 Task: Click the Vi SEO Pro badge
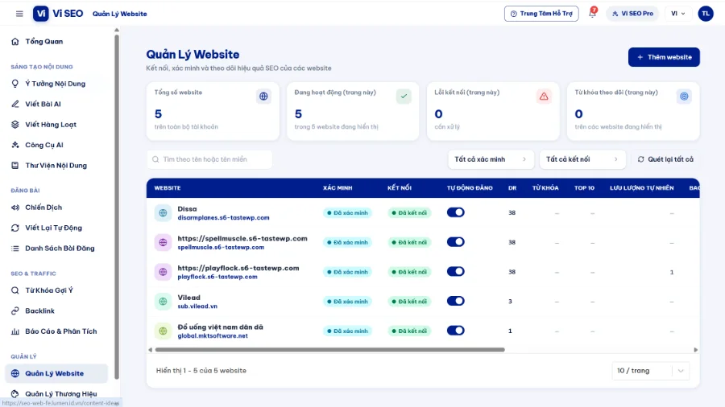tap(632, 14)
